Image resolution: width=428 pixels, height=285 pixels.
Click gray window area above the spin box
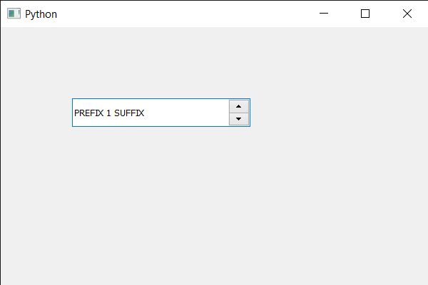pyautogui.click(x=160, y=63)
